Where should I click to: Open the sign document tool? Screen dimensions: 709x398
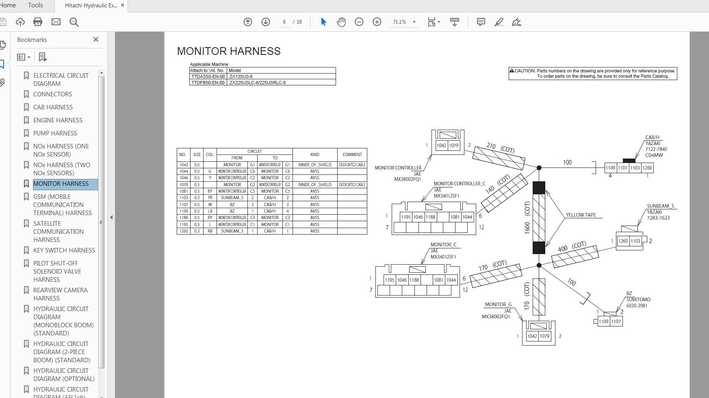pos(517,22)
